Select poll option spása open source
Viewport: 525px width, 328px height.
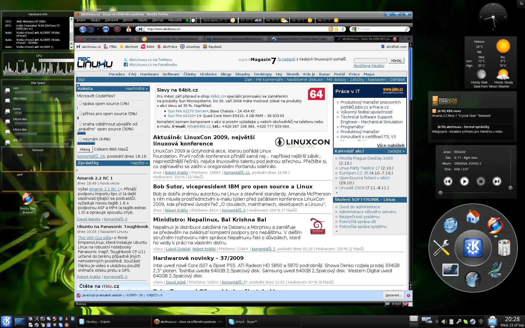(80, 103)
